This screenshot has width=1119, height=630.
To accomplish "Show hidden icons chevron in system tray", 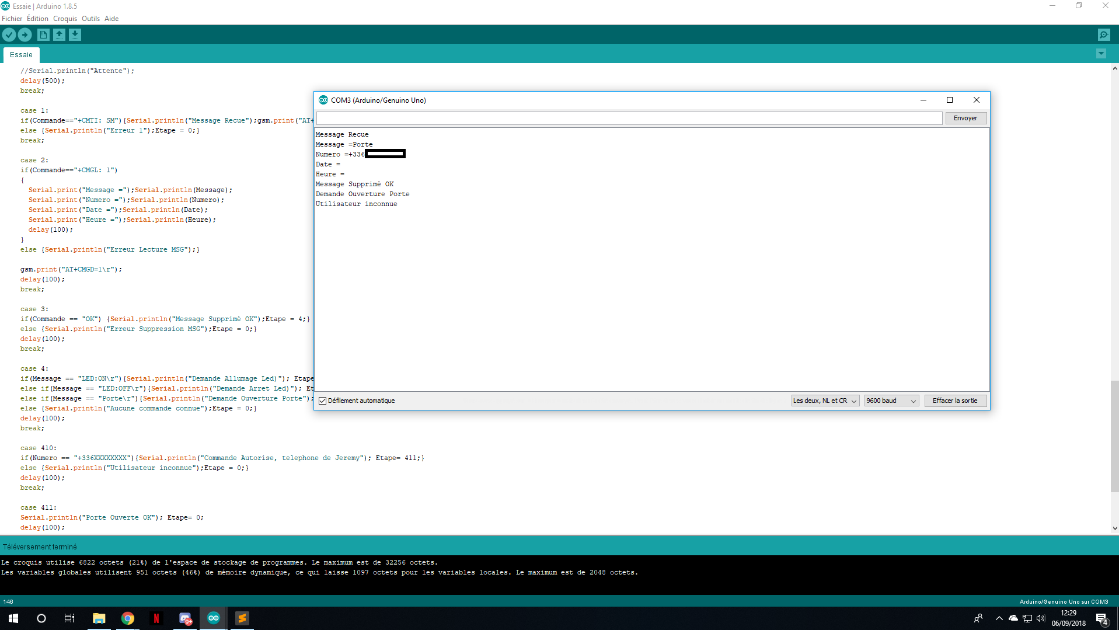I will pos(999,618).
